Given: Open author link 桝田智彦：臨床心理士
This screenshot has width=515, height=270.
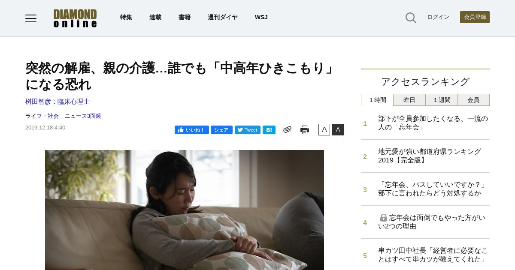Looking at the screenshot, I should pyautogui.click(x=58, y=102).
